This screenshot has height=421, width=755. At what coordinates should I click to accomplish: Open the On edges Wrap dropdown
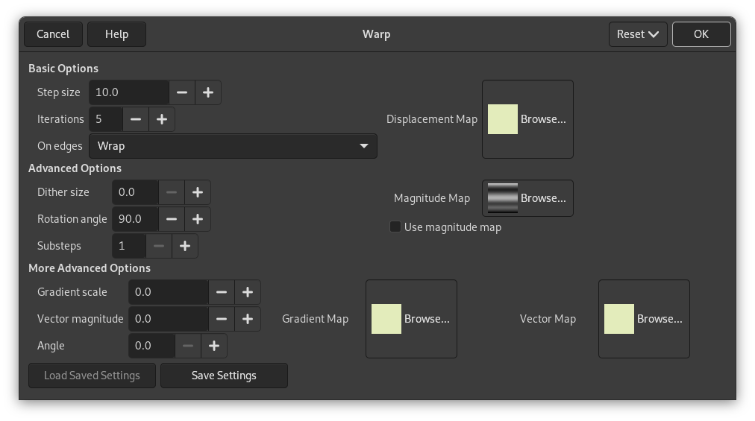[x=233, y=146]
